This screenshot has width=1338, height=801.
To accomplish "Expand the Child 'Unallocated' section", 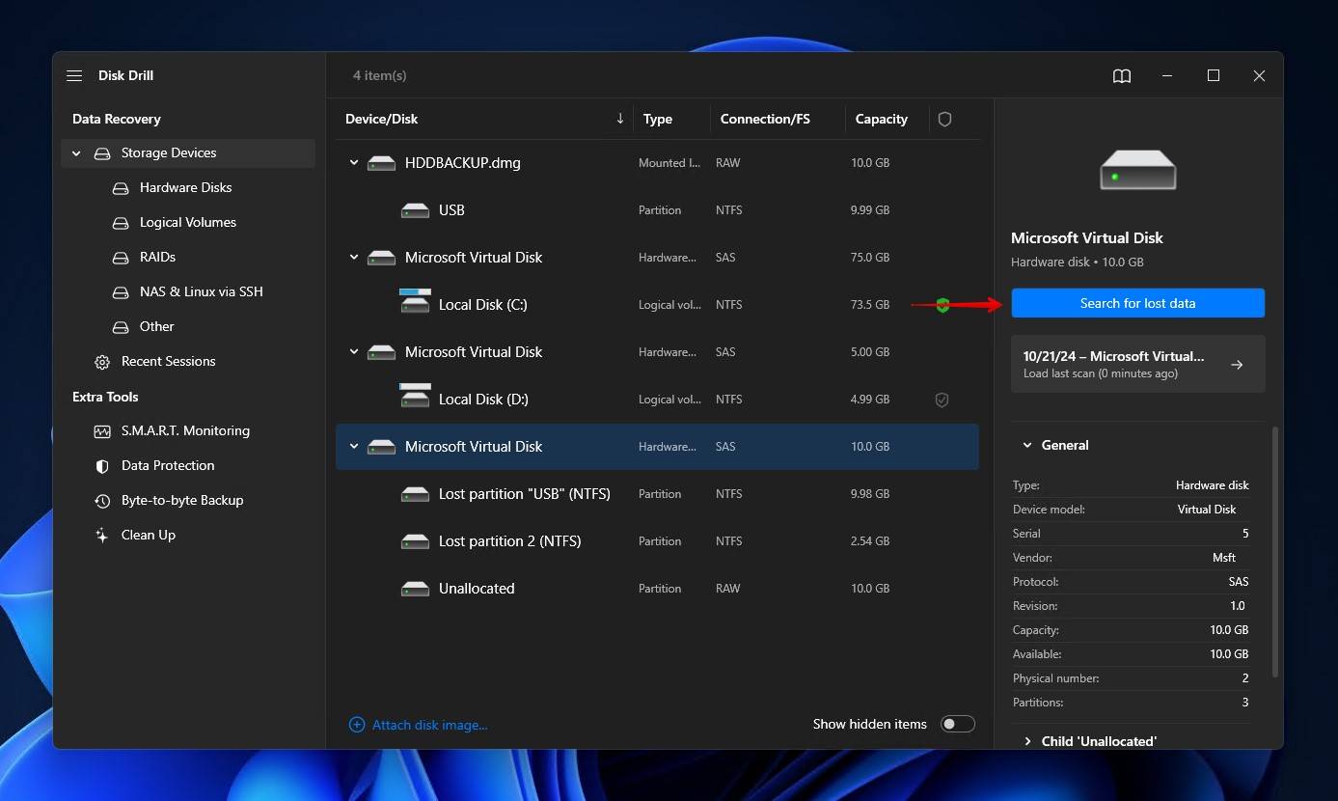I will [x=1025, y=741].
